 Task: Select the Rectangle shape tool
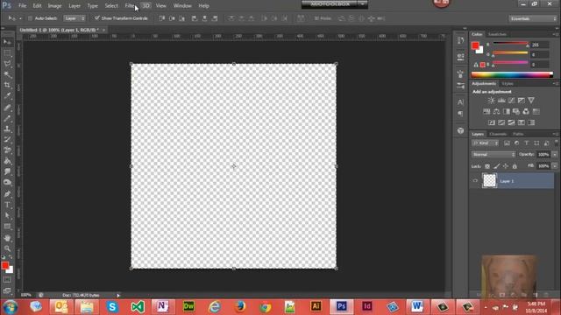pos(7,227)
